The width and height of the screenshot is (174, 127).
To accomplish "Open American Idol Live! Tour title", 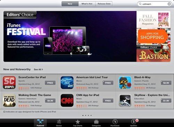I will coord(92,77).
